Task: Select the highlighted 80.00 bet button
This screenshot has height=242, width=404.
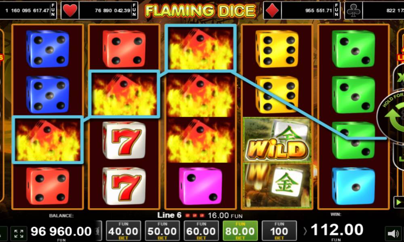Action: pos(240,231)
